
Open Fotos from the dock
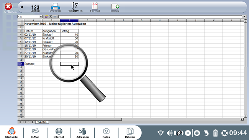(x=106, y=133)
